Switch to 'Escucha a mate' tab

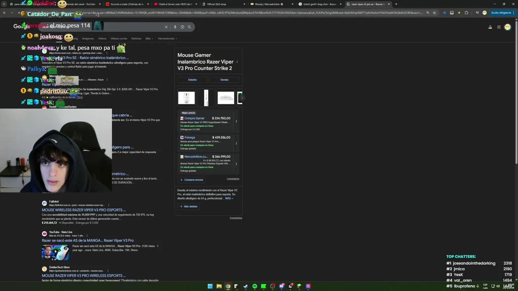[127, 4]
